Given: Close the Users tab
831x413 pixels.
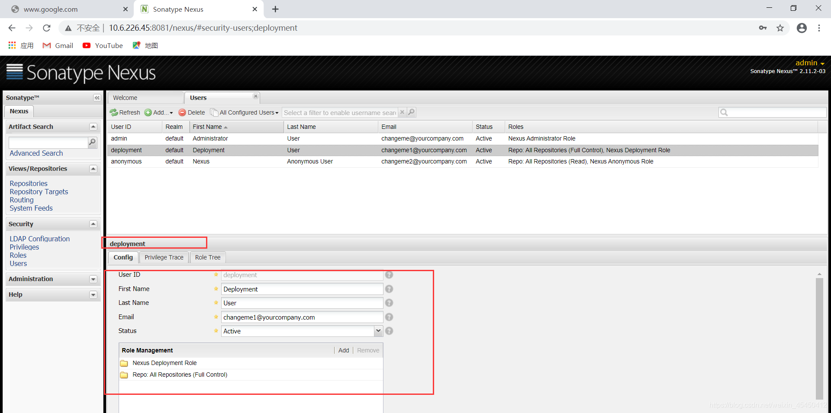Looking at the screenshot, I should pyautogui.click(x=256, y=96).
